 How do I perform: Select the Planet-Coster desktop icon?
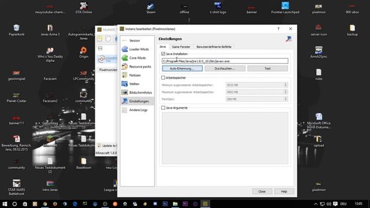click(x=17, y=97)
